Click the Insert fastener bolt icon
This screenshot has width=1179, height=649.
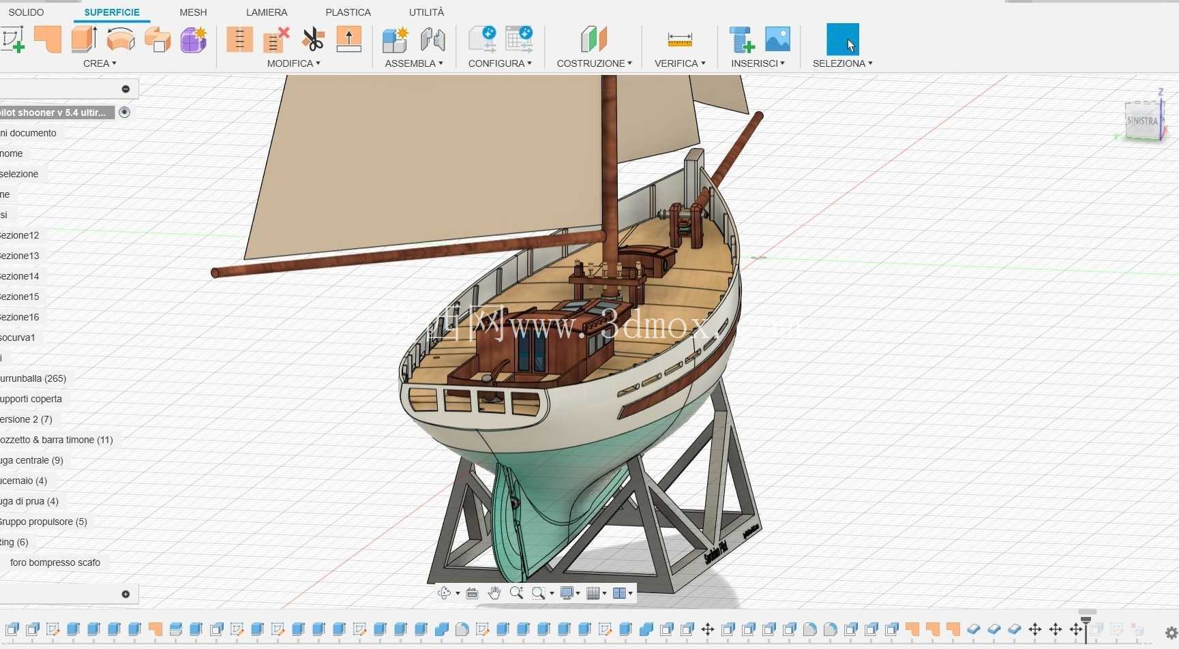tap(741, 40)
